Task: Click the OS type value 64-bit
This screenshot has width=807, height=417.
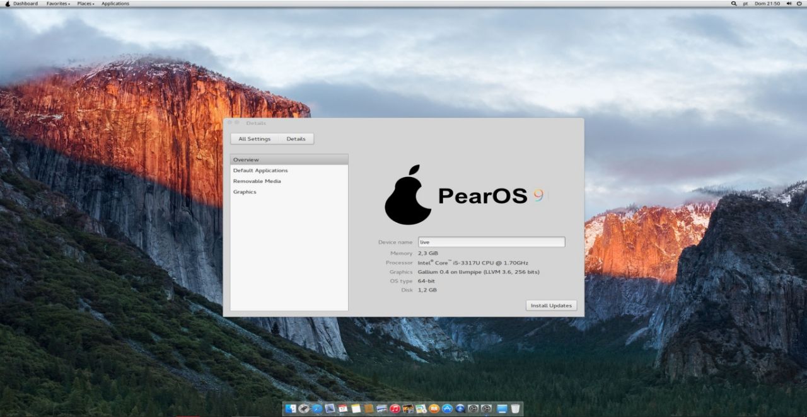Action: pyautogui.click(x=426, y=281)
